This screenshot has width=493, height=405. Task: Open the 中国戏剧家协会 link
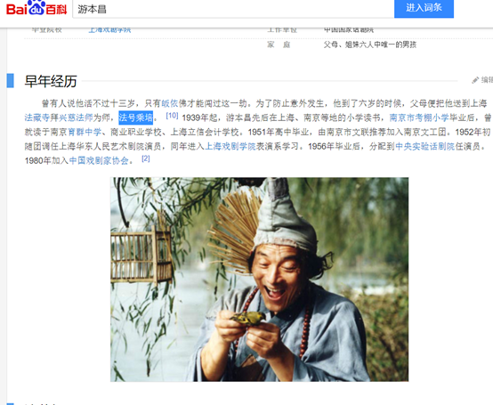pos(99,161)
